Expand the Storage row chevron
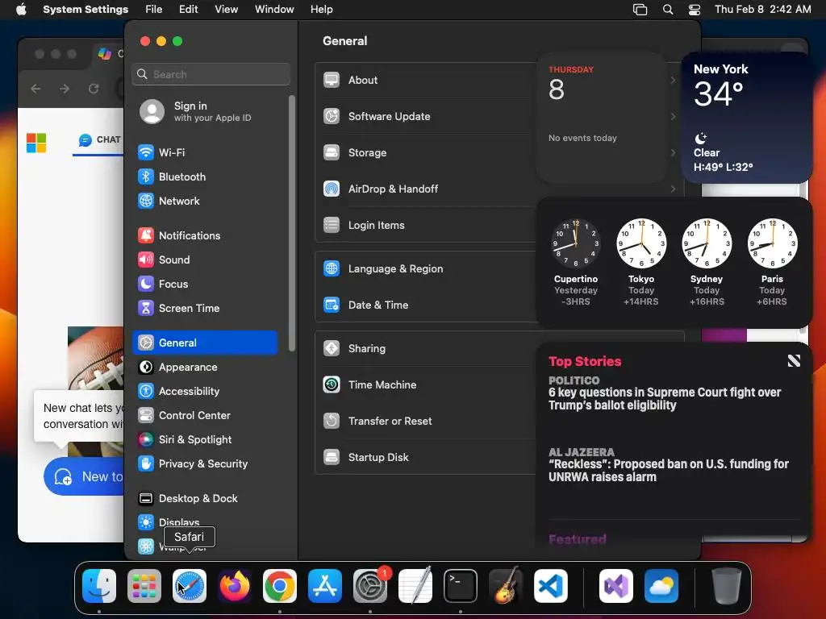Viewport: 826px width, 619px height. click(674, 152)
